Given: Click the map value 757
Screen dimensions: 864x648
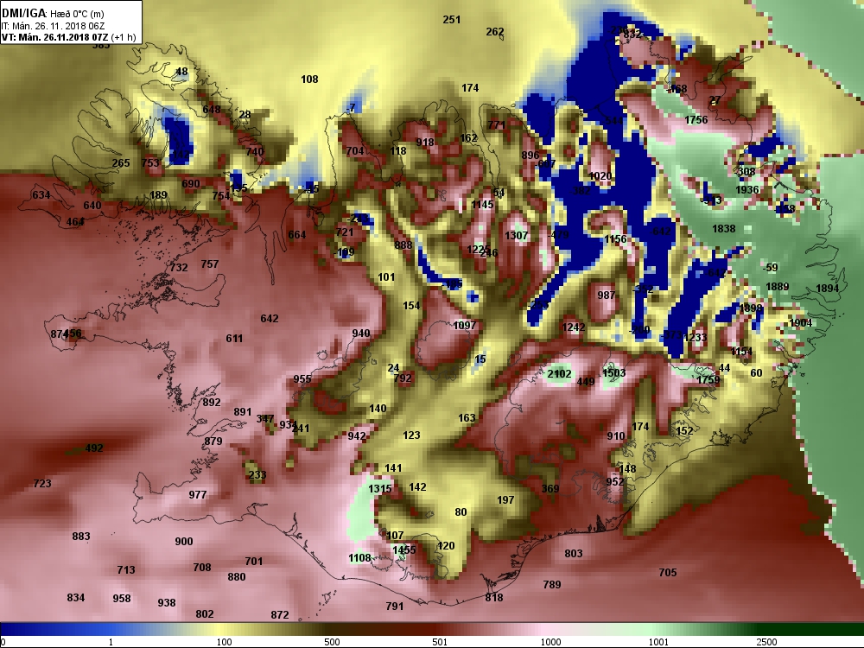Looking at the screenshot, I should click(x=209, y=264).
